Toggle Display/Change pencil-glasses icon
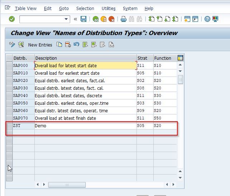 coord(12,45)
